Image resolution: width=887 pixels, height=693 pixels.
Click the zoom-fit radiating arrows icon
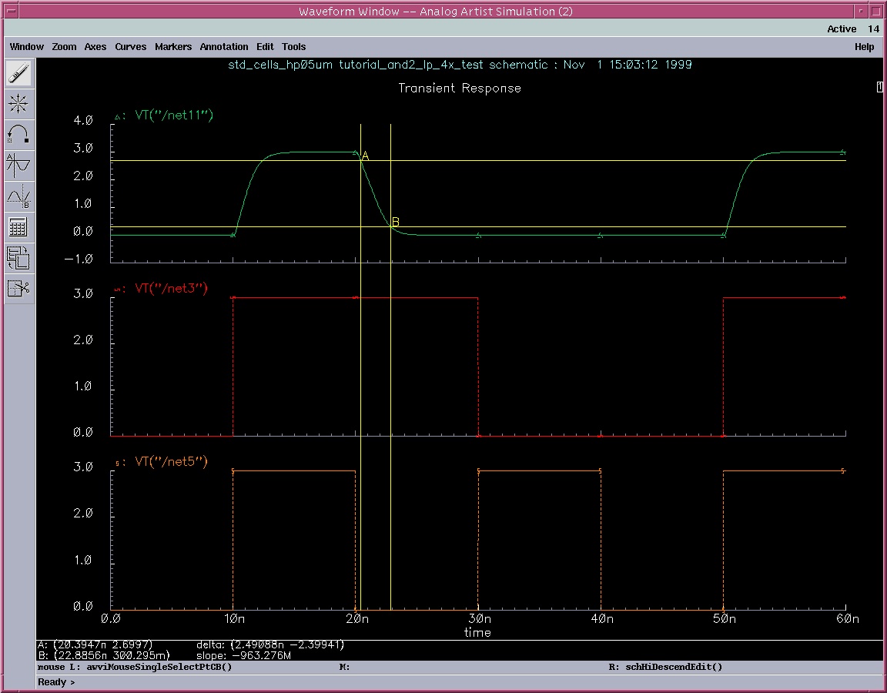(18, 104)
